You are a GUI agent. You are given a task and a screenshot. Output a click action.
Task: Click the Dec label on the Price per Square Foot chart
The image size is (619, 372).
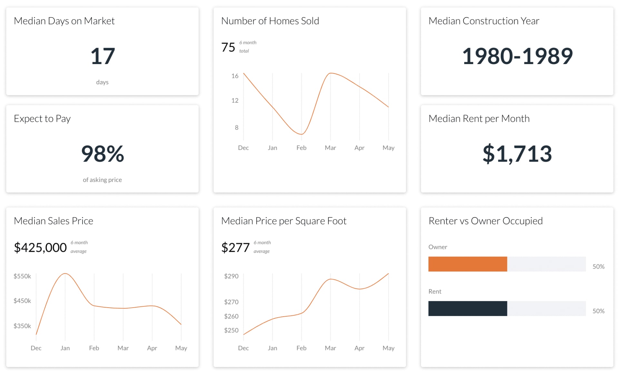coord(243,348)
